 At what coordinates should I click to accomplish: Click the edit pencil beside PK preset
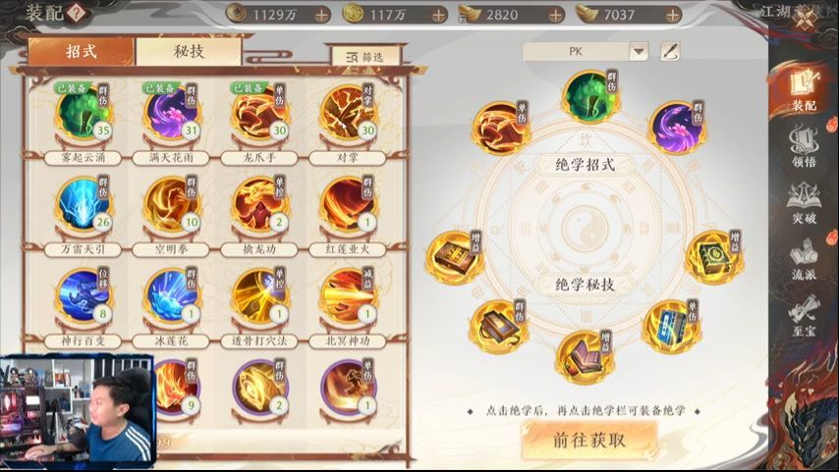coord(670,51)
